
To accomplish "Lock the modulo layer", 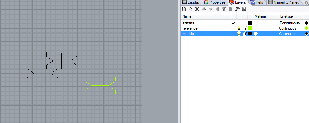I will (x=245, y=34).
